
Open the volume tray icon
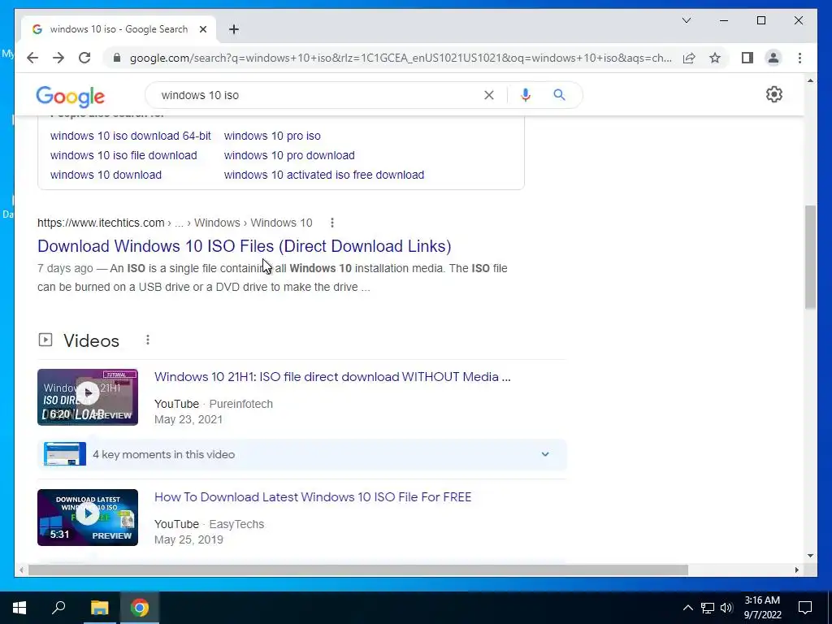(x=726, y=608)
